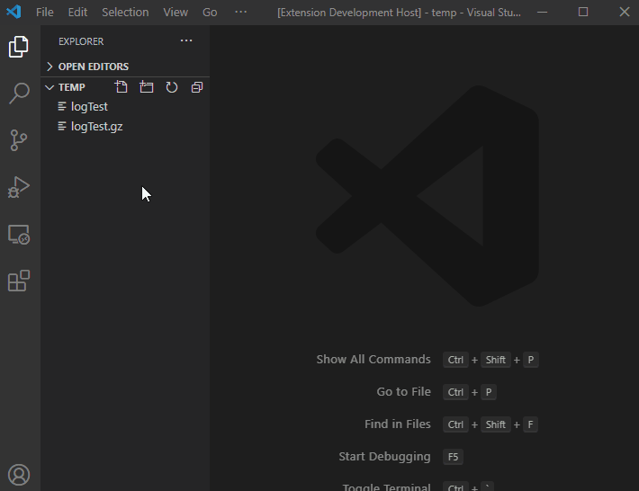Open the Selection menu
Viewport: 639px width, 491px height.
click(125, 13)
